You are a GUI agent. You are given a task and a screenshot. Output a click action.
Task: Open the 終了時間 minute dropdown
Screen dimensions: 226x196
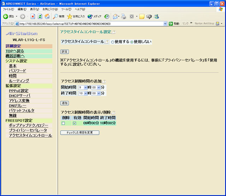96,93
